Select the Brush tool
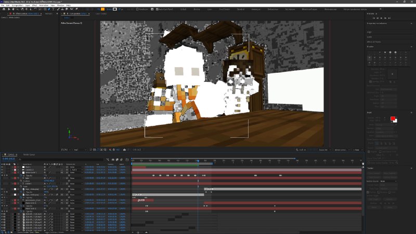 tap(58, 9)
